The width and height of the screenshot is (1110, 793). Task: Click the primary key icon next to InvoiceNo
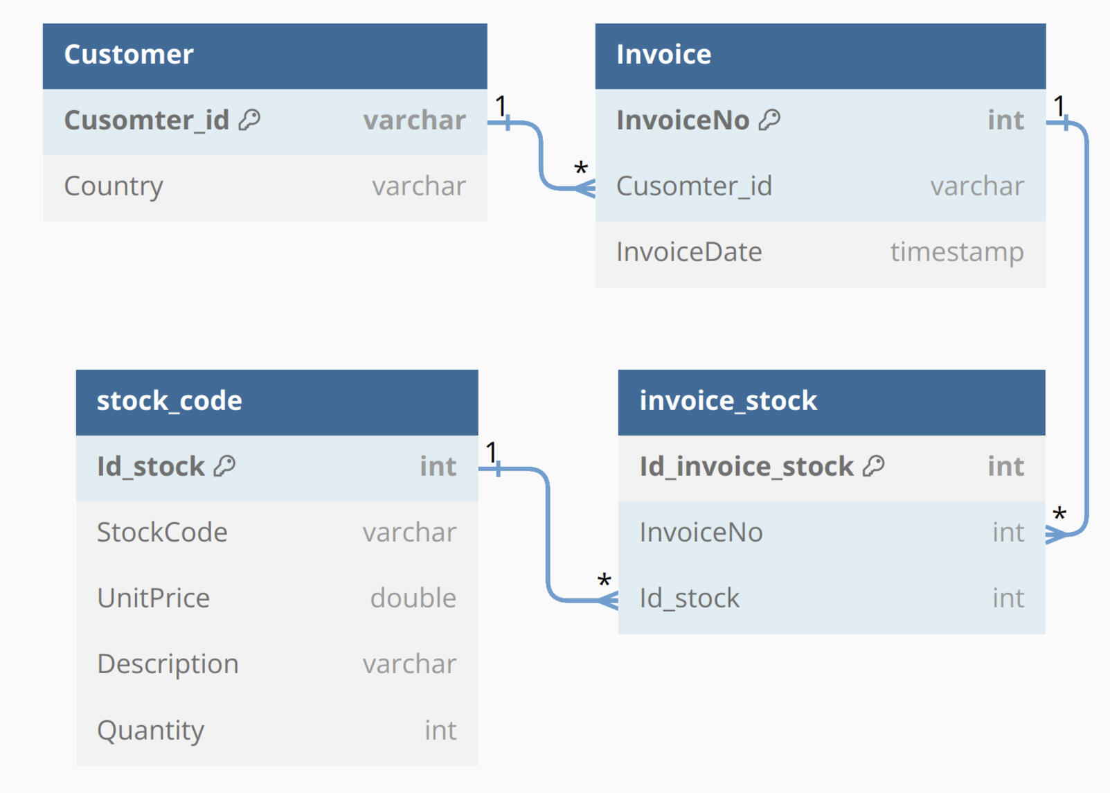point(769,121)
